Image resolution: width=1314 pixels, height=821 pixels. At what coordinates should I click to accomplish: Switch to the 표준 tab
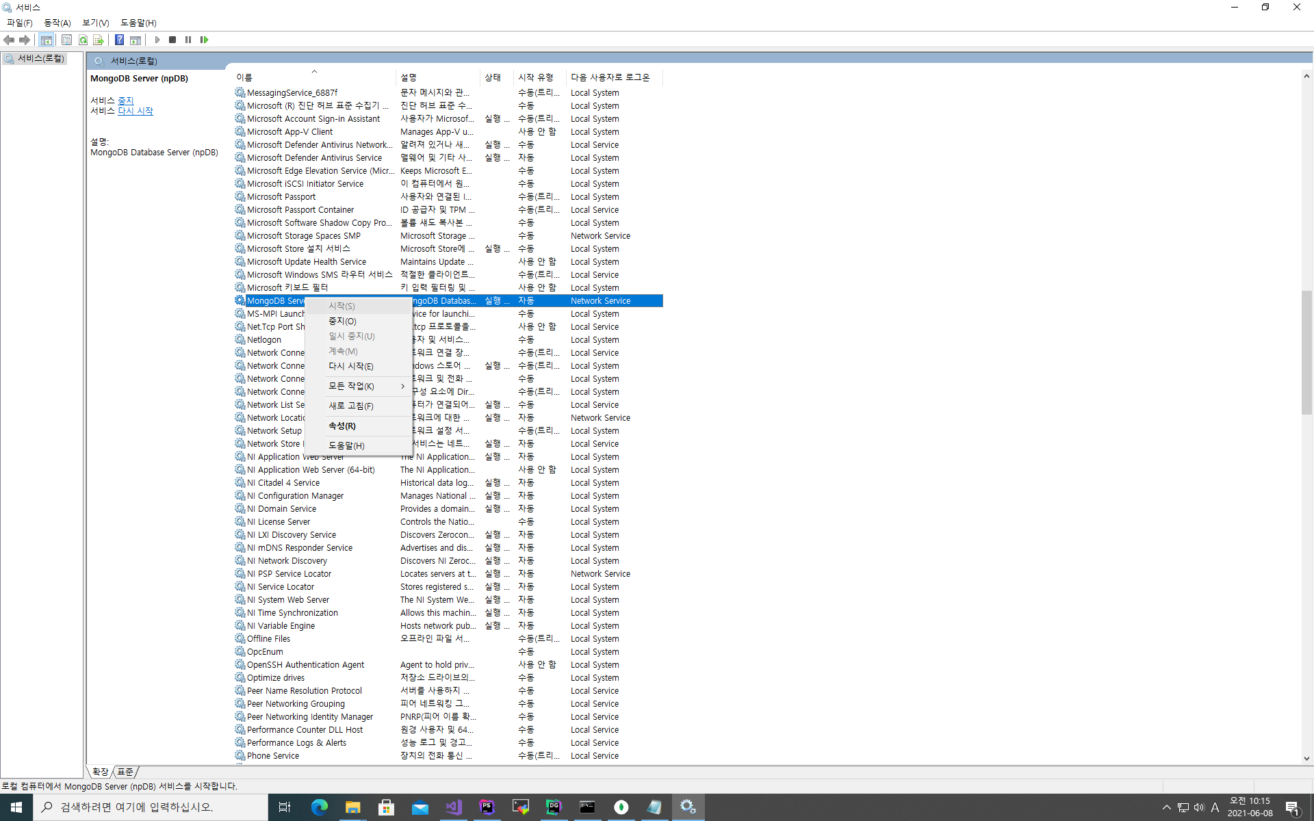(125, 772)
